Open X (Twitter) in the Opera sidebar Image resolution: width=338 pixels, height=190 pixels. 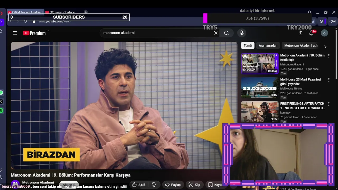[x=1, y=102]
